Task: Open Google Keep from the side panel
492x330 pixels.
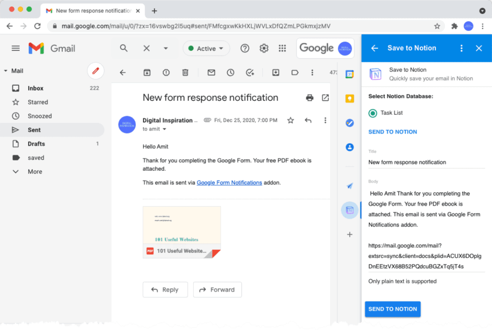Action: tap(350, 98)
